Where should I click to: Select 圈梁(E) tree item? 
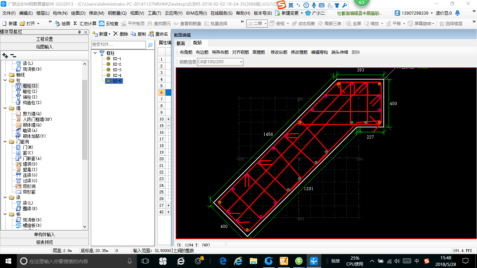click(x=30, y=209)
